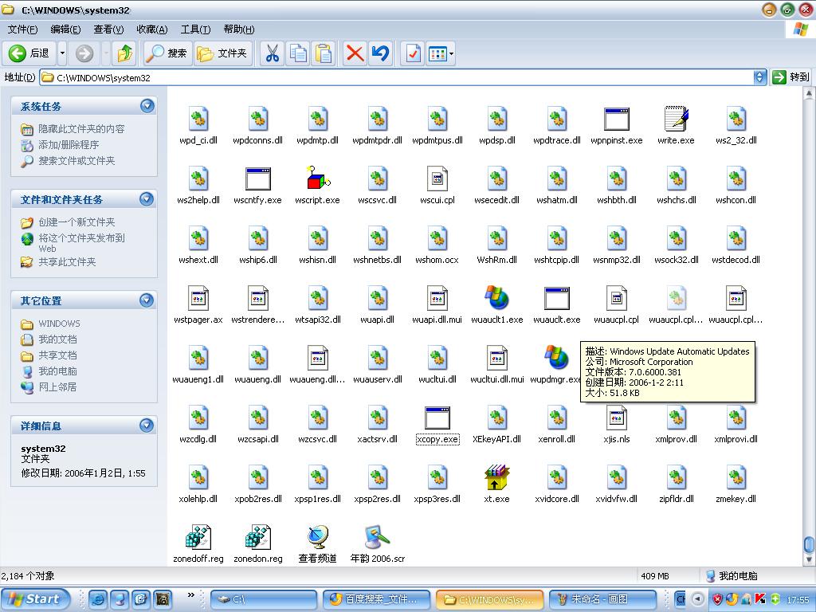Click the Start button on taskbar
This screenshot has width=816, height=612.
35,599
